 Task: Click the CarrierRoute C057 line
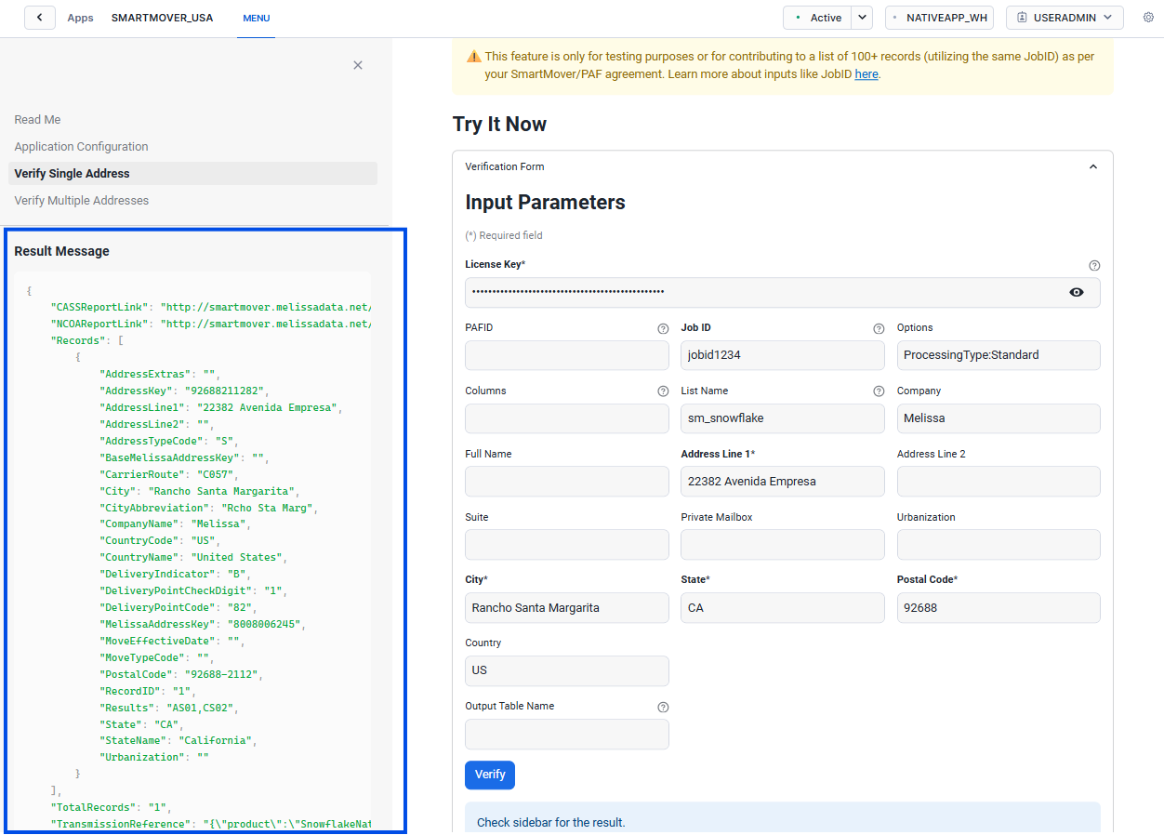pyautogui.click(x=168, y=474)
